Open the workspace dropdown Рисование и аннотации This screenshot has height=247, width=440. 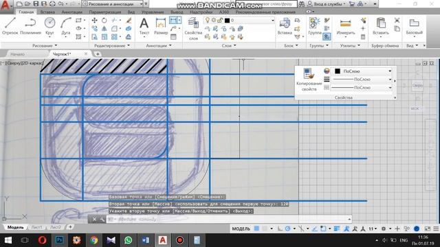click(113, 4)
